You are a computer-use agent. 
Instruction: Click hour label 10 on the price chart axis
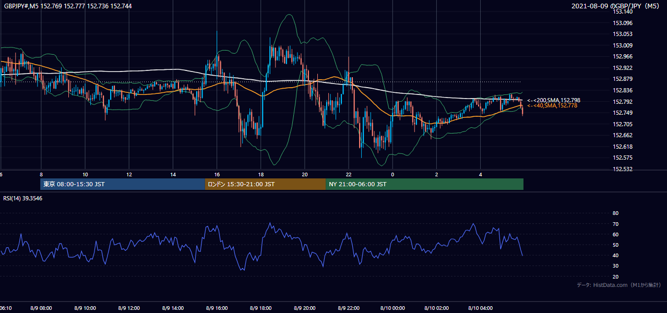click(x=85, y=175)
